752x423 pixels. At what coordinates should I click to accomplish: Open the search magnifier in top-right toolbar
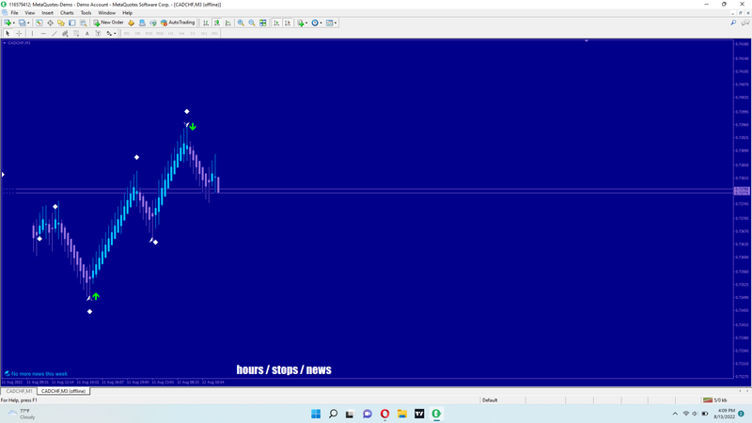coord(733,23)
